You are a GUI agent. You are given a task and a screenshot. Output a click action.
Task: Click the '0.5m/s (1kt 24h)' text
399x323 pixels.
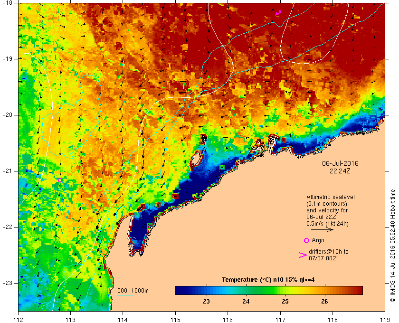(x=327, y=224)
